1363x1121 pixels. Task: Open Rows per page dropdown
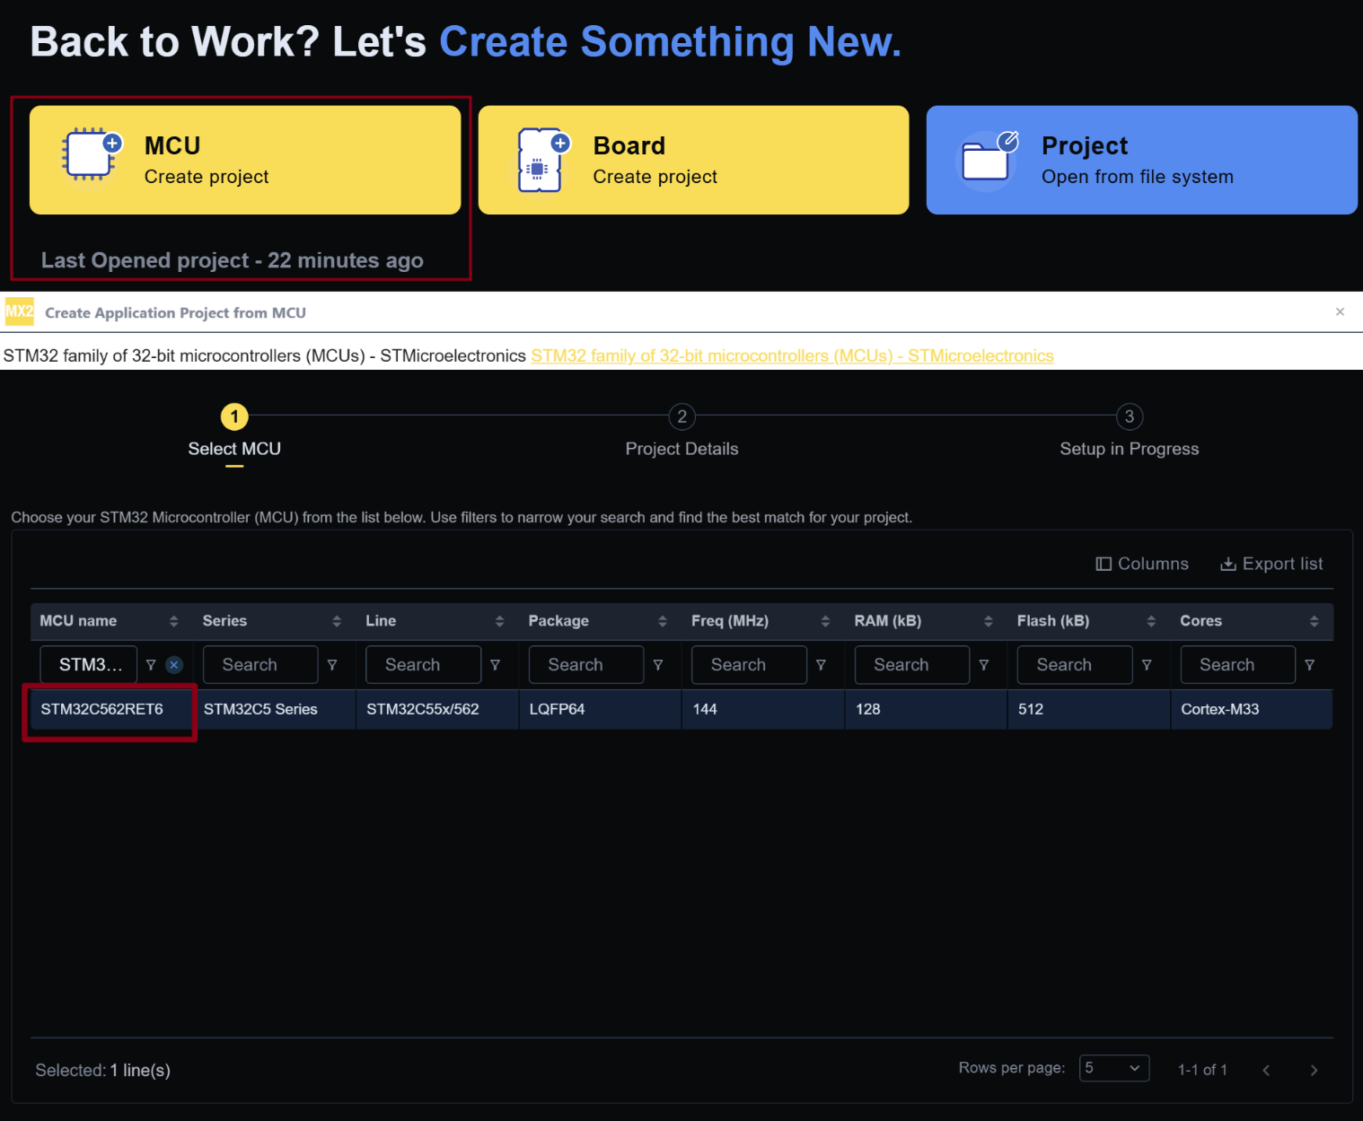click(1113, 1068)
